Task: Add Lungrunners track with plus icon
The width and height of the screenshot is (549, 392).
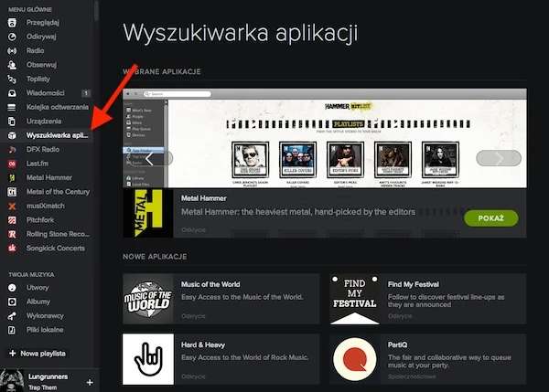Action: (x=90, y=382)
